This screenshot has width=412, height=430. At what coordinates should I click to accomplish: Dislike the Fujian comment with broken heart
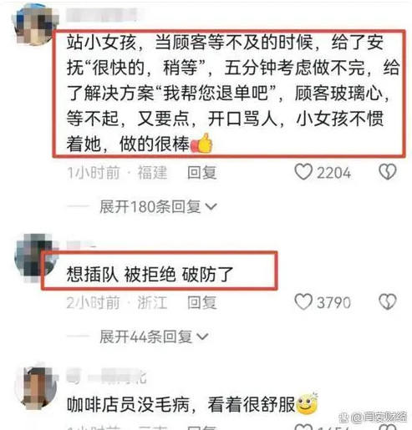click(x=388, y=172)
